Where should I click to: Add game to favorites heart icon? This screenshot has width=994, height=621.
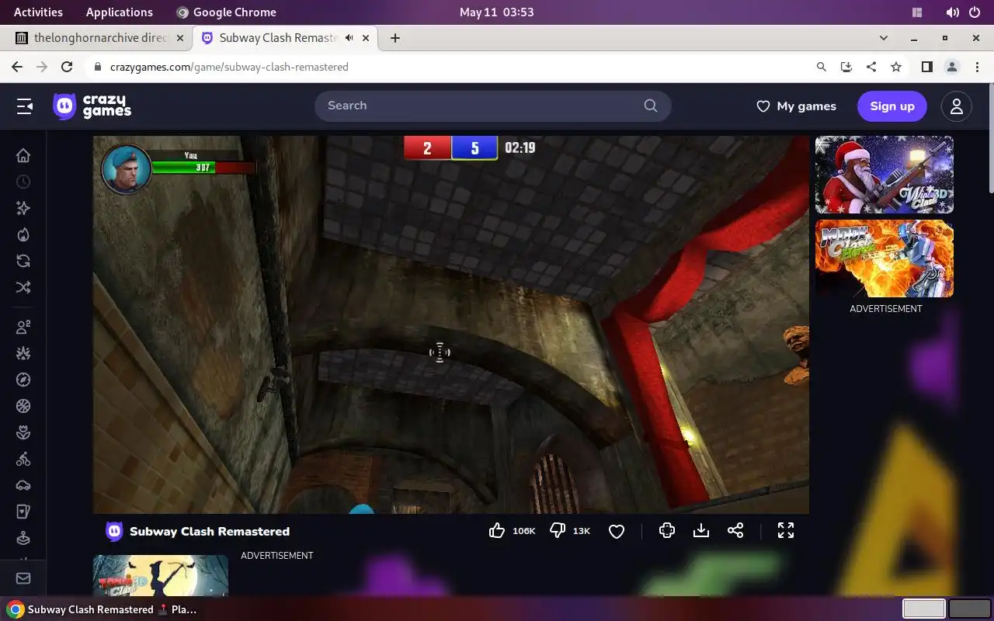click(617, 531)
